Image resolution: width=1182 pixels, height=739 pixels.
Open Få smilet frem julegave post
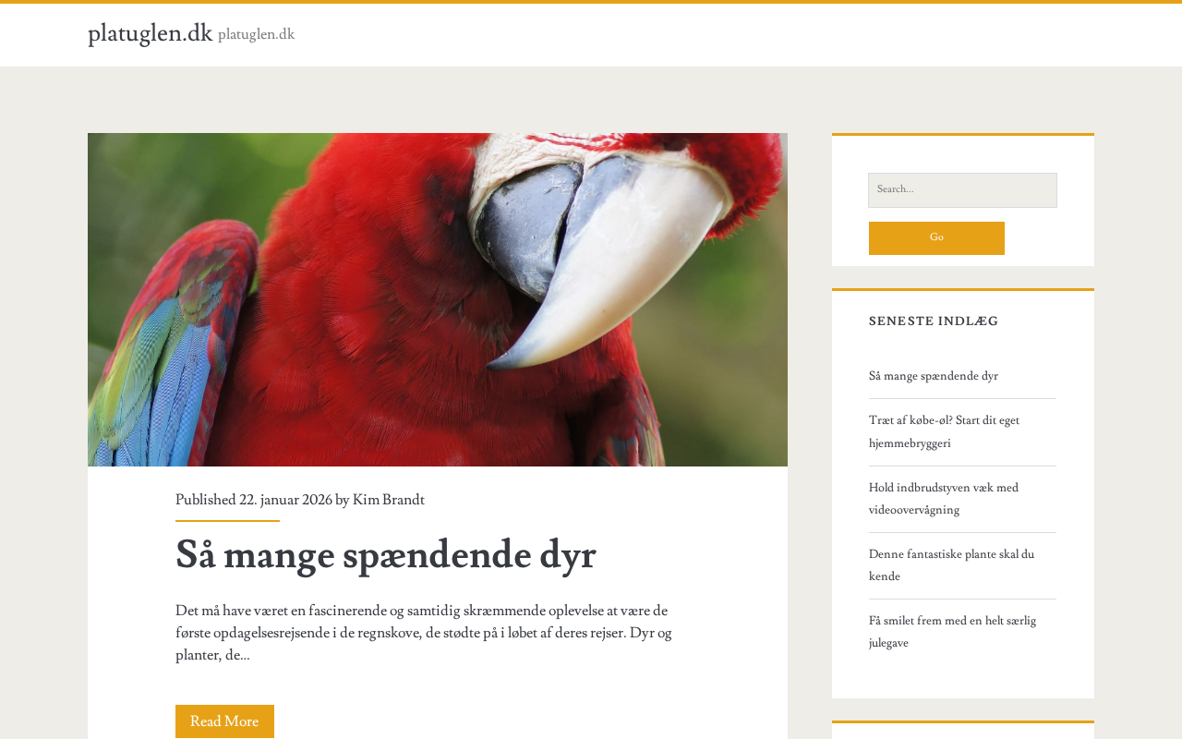pyautogui.click(x=952, y=632)
